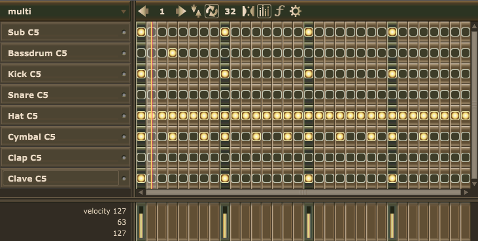Open sequencer settings gear icon

295,12
